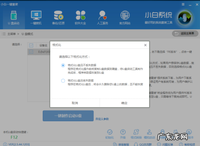Click the VER[2.5.44.1203] version text
The height and width of the screenshot is (146, 200).
tap(19, 144)
